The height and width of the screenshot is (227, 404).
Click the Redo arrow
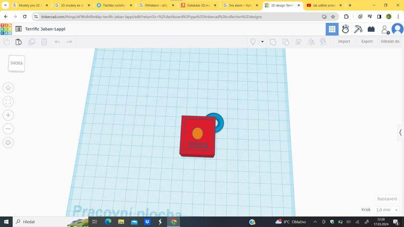pos(69,42)
